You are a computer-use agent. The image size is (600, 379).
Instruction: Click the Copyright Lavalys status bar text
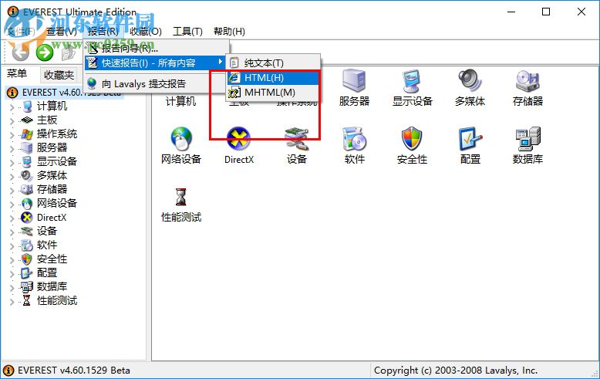click(x=456, y=371)
